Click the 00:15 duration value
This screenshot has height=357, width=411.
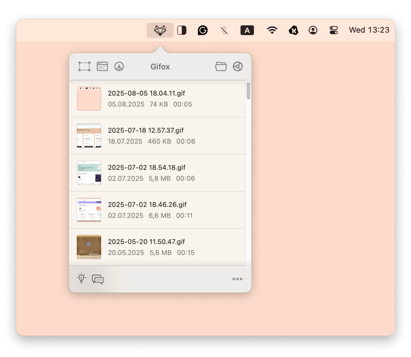click(x=186, y=253)
